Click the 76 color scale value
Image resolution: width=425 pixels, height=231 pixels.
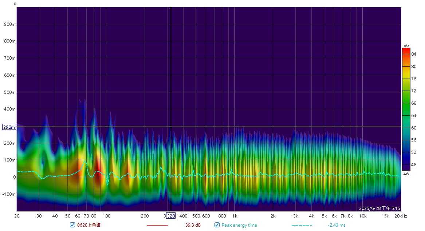[x=414, y=79]
